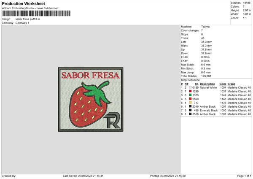This screenshot has width=253, height=179.
Task: Click the Machine value 'Tajima'
Action: 205,27
